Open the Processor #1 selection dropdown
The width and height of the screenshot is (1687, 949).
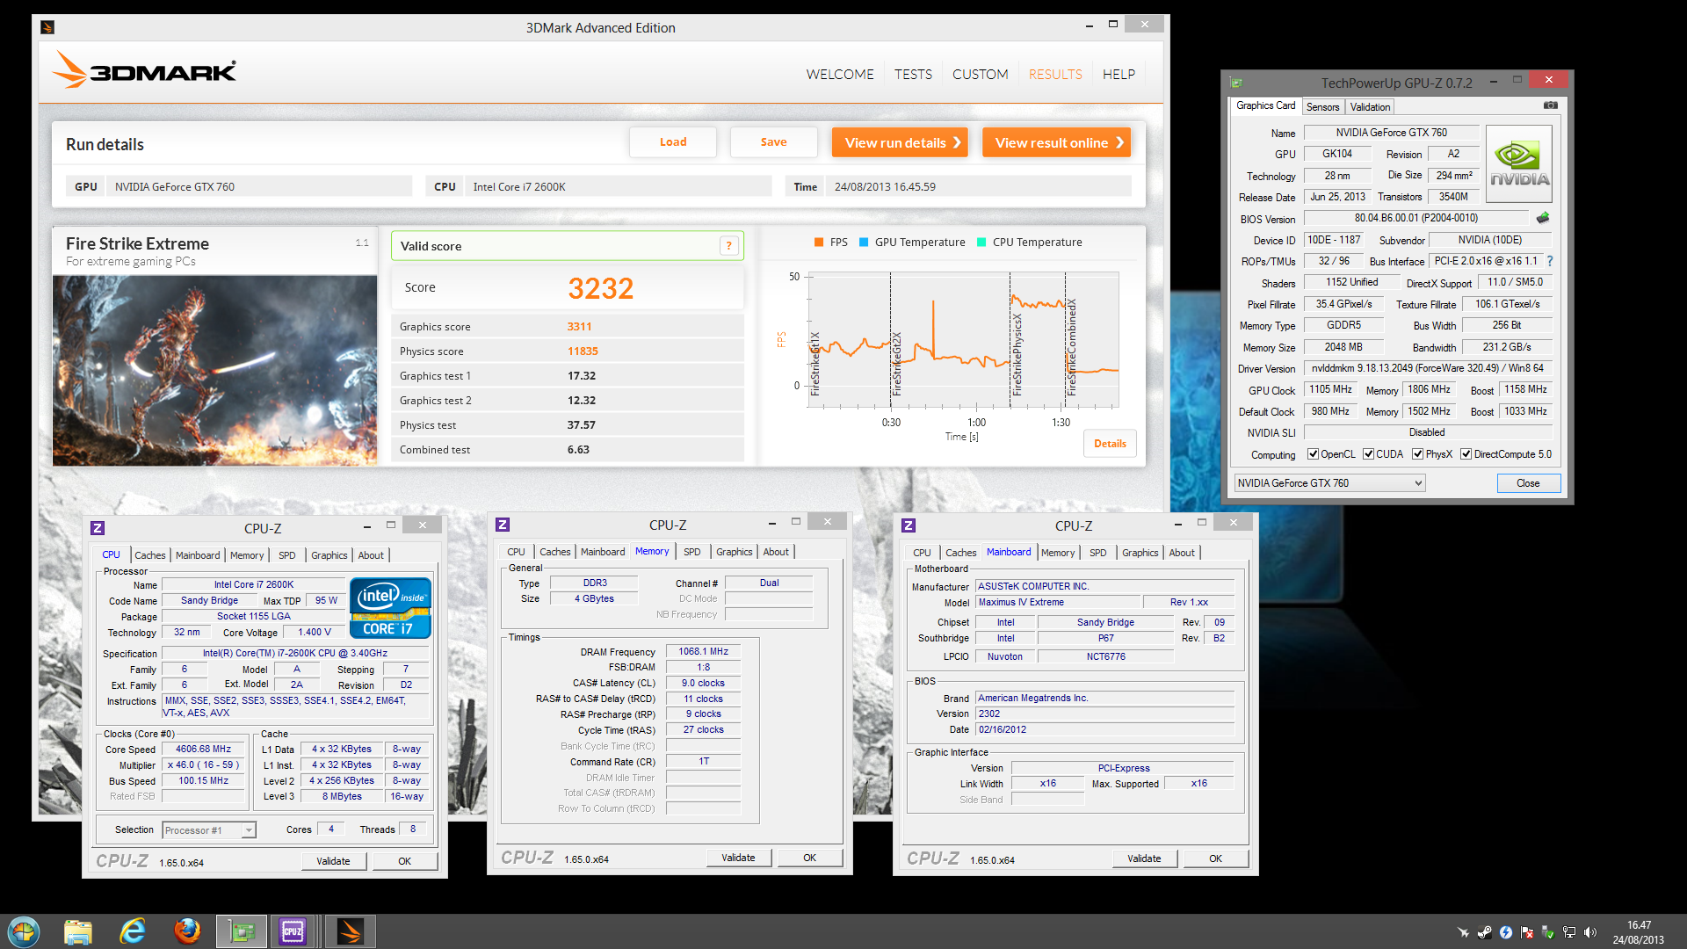(x=209, y=830)
